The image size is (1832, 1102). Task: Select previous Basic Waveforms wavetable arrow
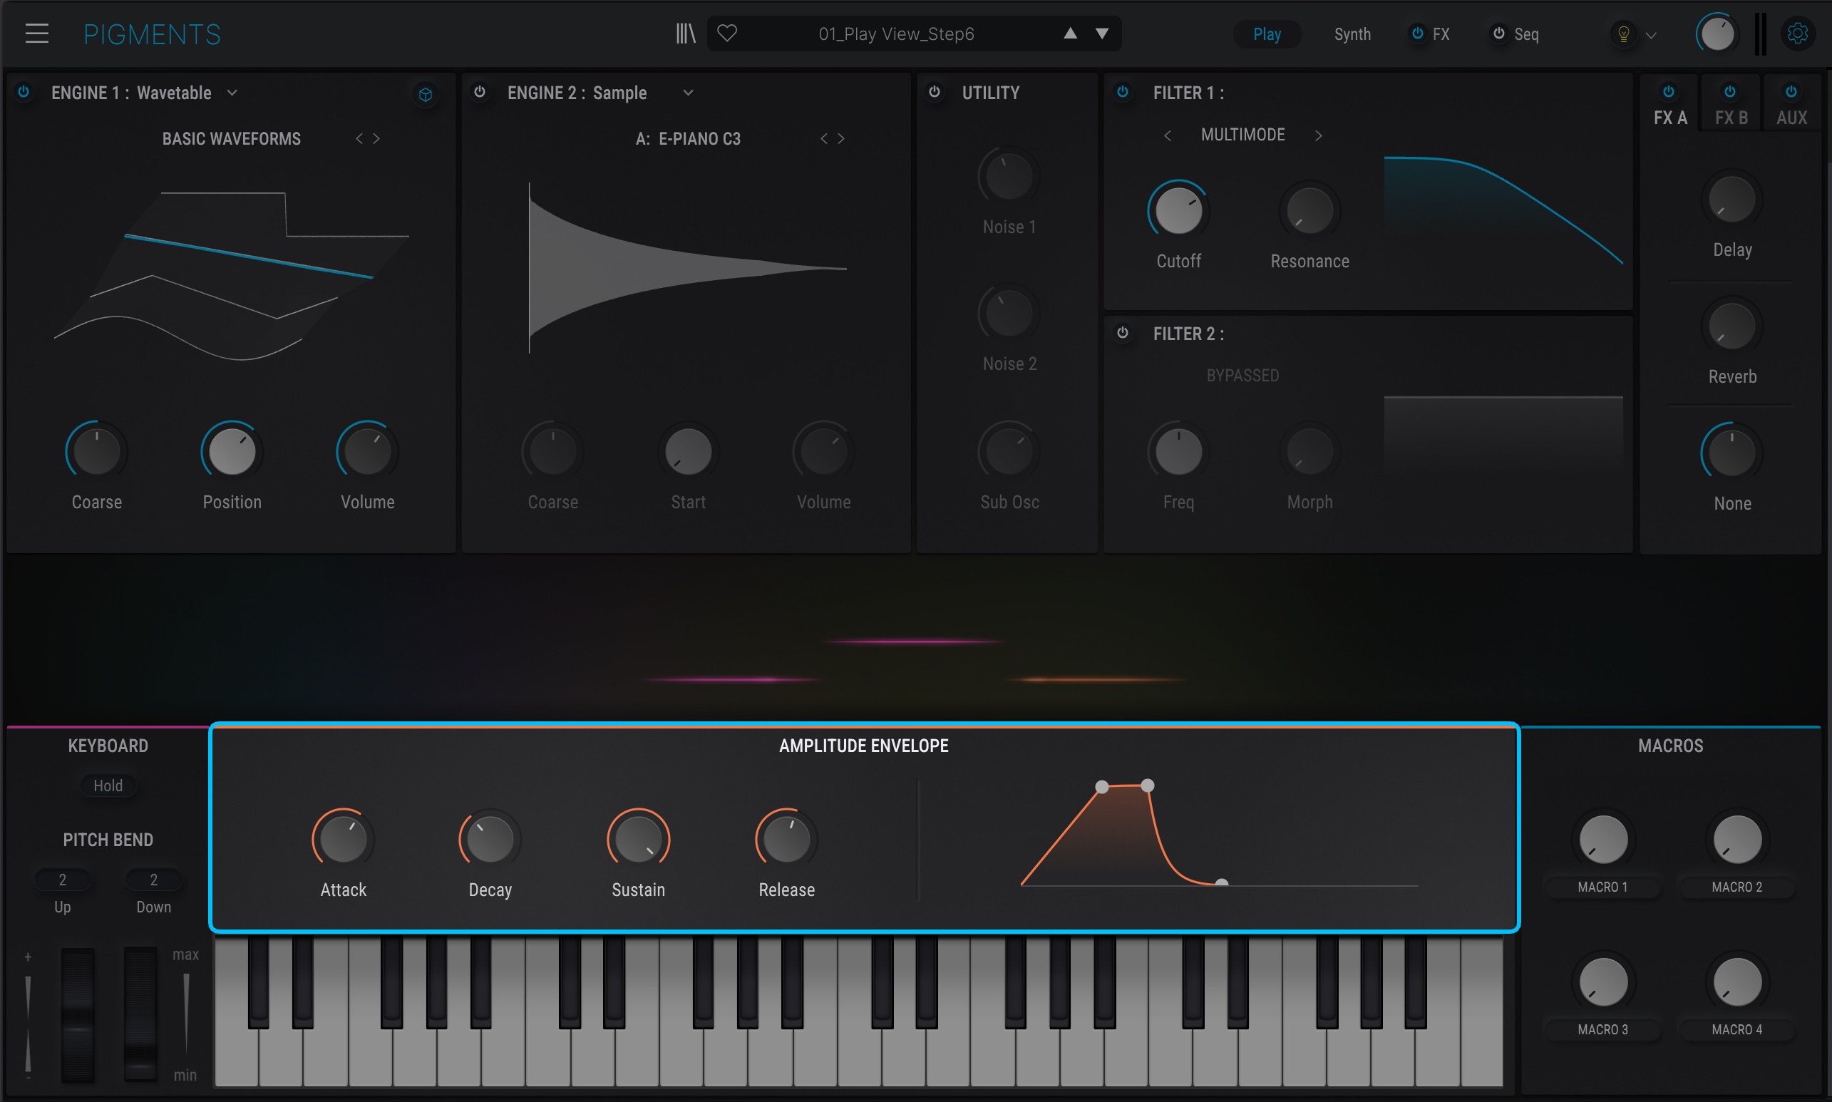coord(359,139)
